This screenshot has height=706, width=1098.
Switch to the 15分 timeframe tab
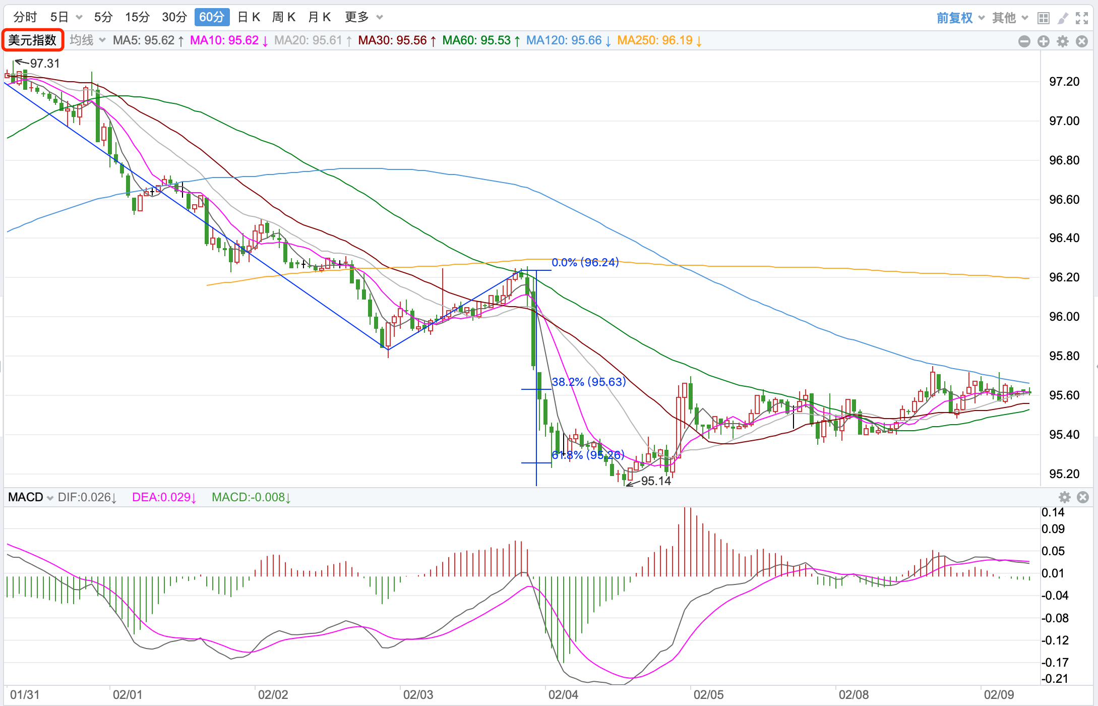tap(137, 17)
